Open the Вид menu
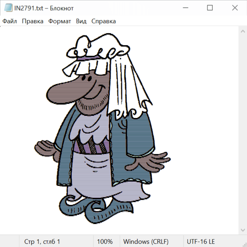This screenshot has height=247, width=247. click(x=81, y=21)
